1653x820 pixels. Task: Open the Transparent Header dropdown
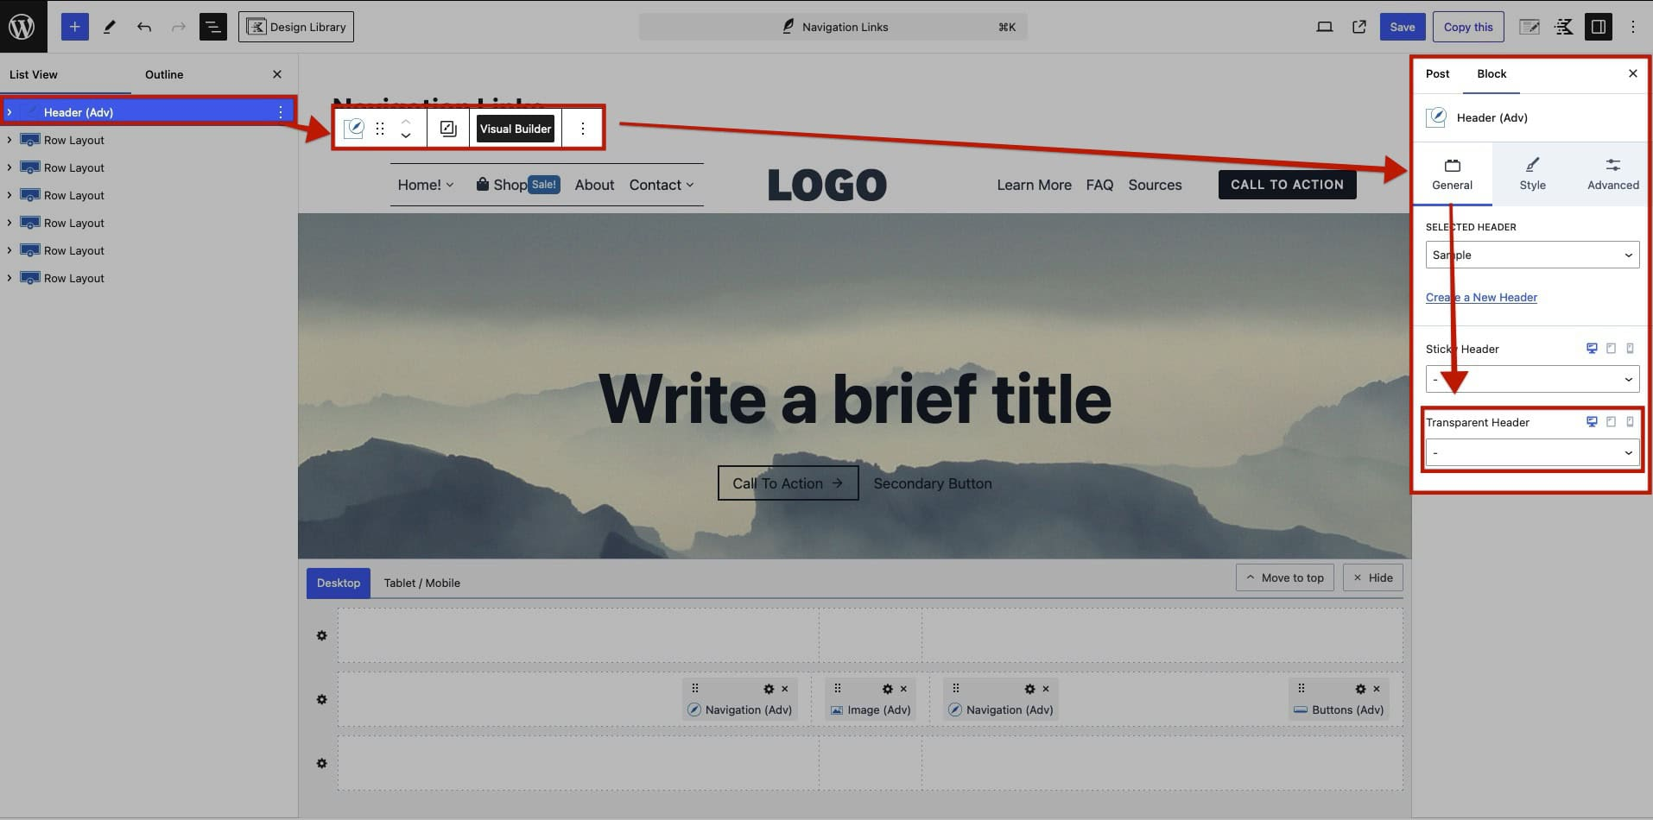(x=1531, y=453)
